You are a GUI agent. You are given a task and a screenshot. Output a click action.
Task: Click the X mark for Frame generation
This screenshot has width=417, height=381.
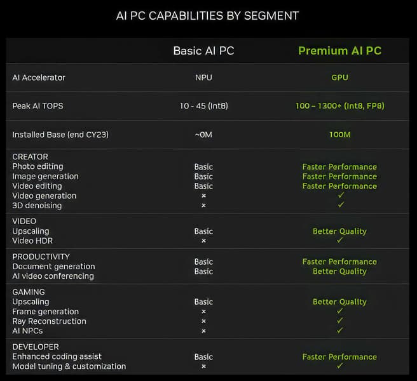click(x=203, y=312)
